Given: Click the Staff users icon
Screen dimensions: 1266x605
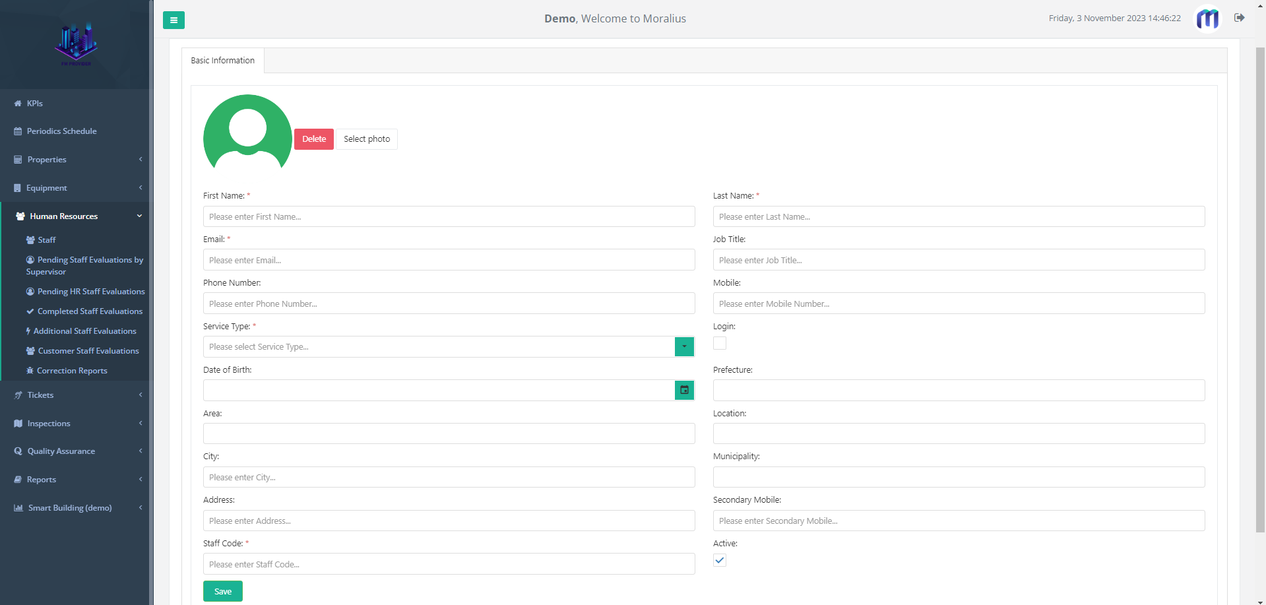Looking at the screenshot, I should click(x=30, y=240).
